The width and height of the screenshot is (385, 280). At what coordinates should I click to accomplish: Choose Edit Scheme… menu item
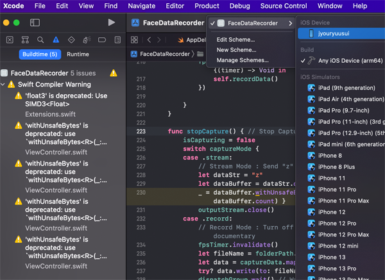pyautogui.click(x=235, y=40)
